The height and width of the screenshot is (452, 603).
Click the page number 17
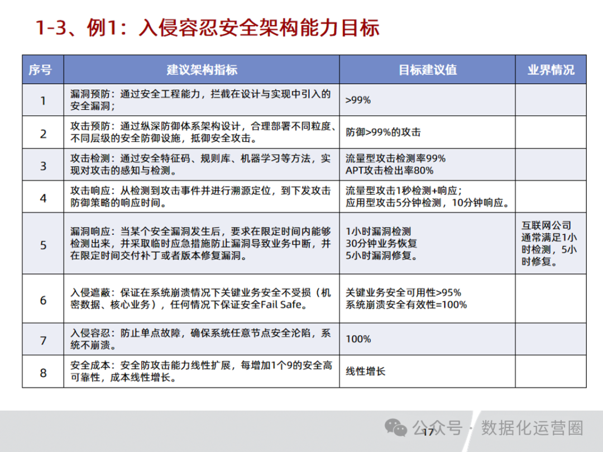[428, 432]
